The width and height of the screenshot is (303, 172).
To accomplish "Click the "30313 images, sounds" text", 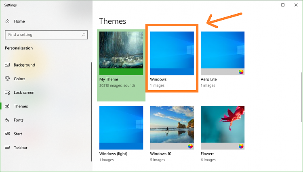I will pyautogui.click(x=117, y=85).
